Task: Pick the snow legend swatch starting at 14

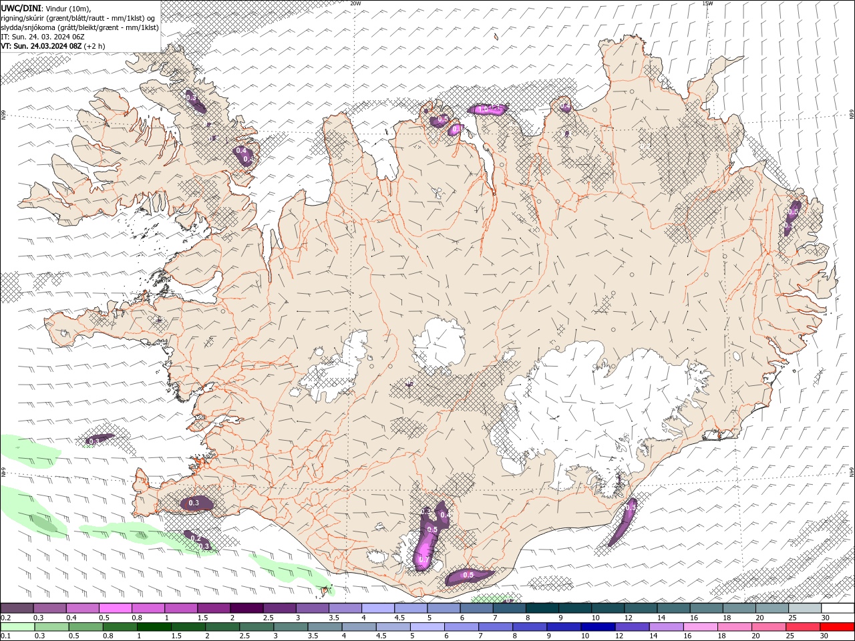Action: click(x=672, y=608)
